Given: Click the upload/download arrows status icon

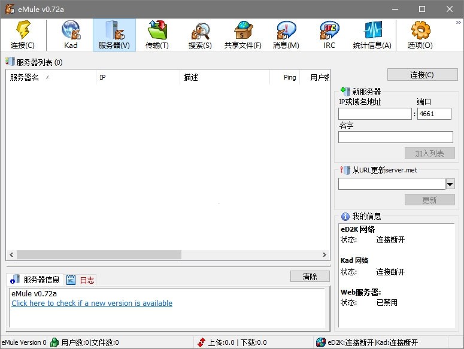Looking at the screenshot, I should pyautogui.click(x=201, y=342).
